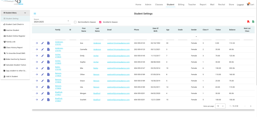257x117 pixels.
Task: Open the Recital menu
Action: [222, 5]
